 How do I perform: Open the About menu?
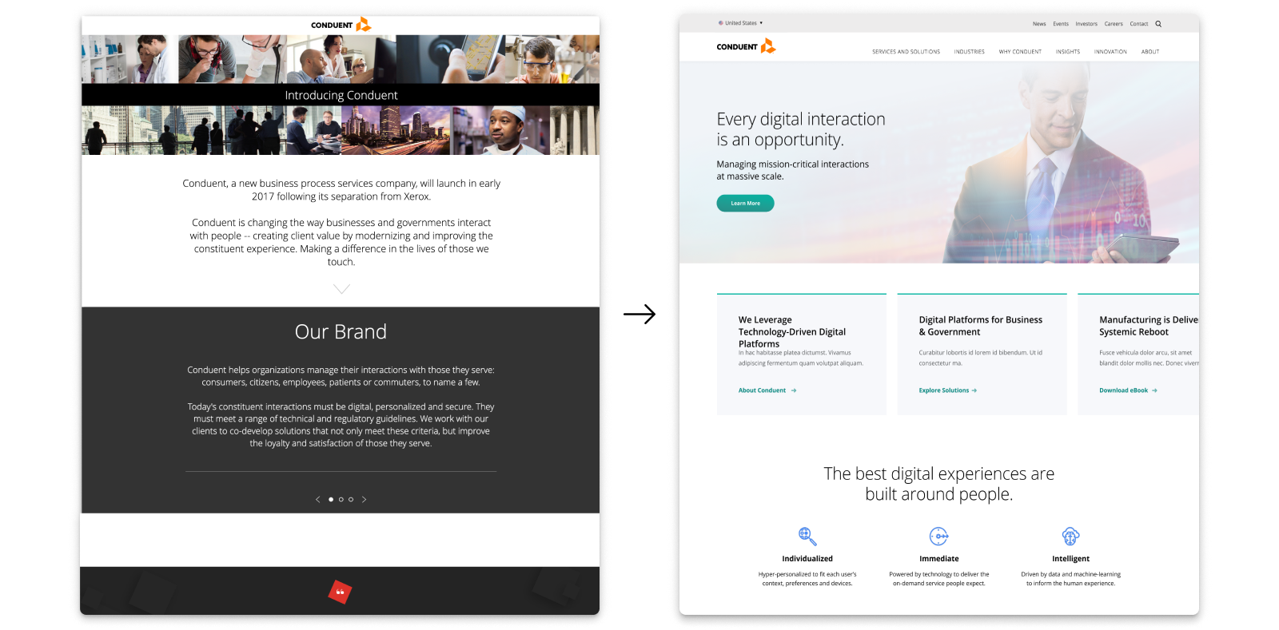pos(1150,52)
